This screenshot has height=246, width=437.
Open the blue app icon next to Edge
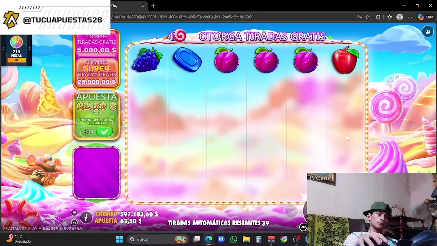pos(221,239)
